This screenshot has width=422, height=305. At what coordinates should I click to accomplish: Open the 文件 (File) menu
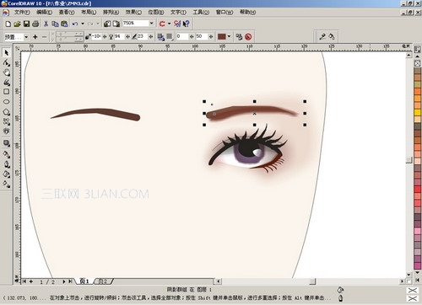22,12
